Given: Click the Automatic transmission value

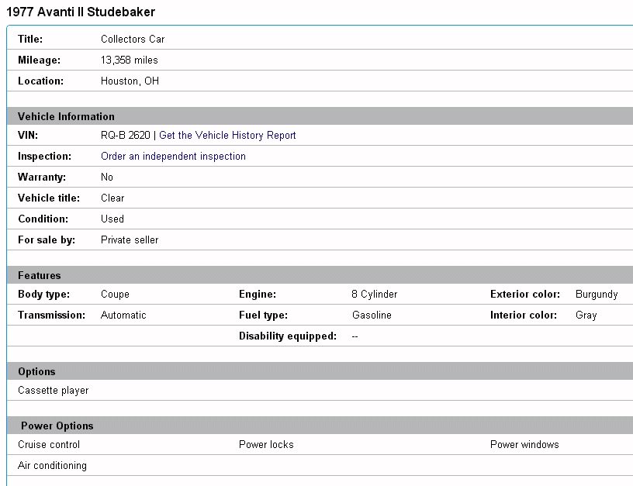Looking at the screenshot, I should (123, 315).
